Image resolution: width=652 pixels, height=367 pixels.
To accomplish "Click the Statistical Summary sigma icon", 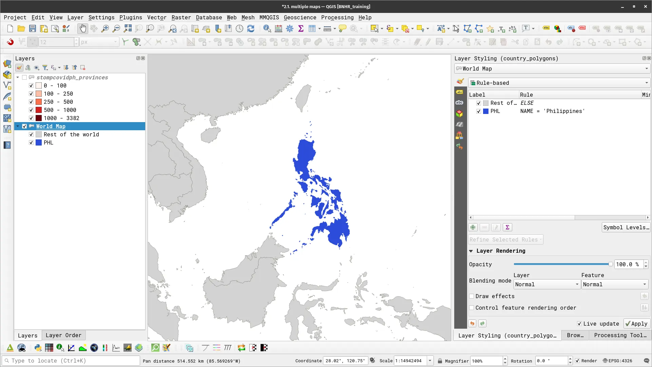I will coord(301,28).
